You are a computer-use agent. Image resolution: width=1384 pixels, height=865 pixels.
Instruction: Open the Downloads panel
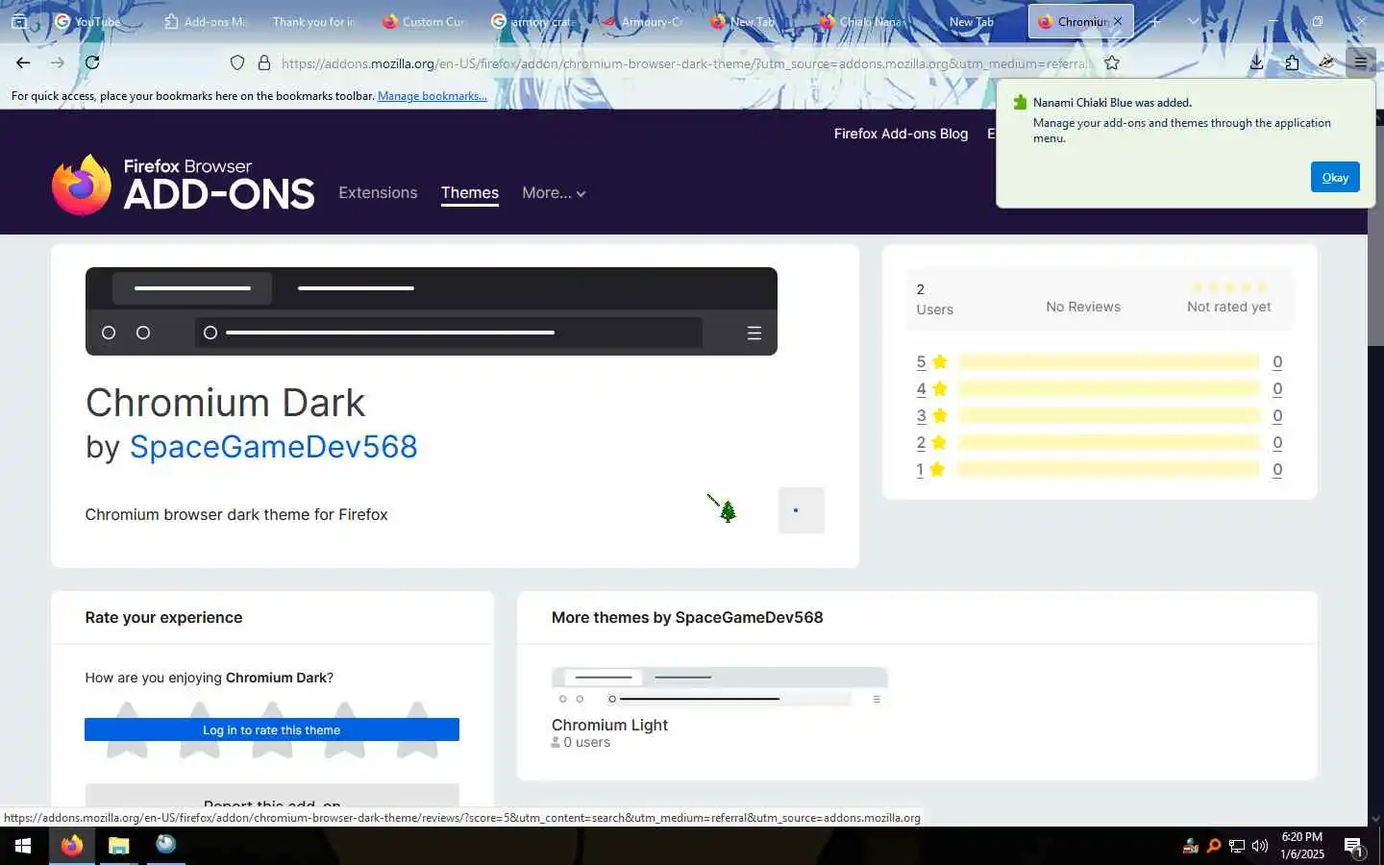1256,62
